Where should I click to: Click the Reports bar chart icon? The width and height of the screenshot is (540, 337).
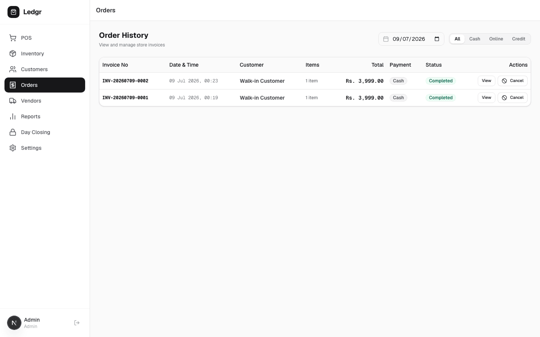[13, 116]
